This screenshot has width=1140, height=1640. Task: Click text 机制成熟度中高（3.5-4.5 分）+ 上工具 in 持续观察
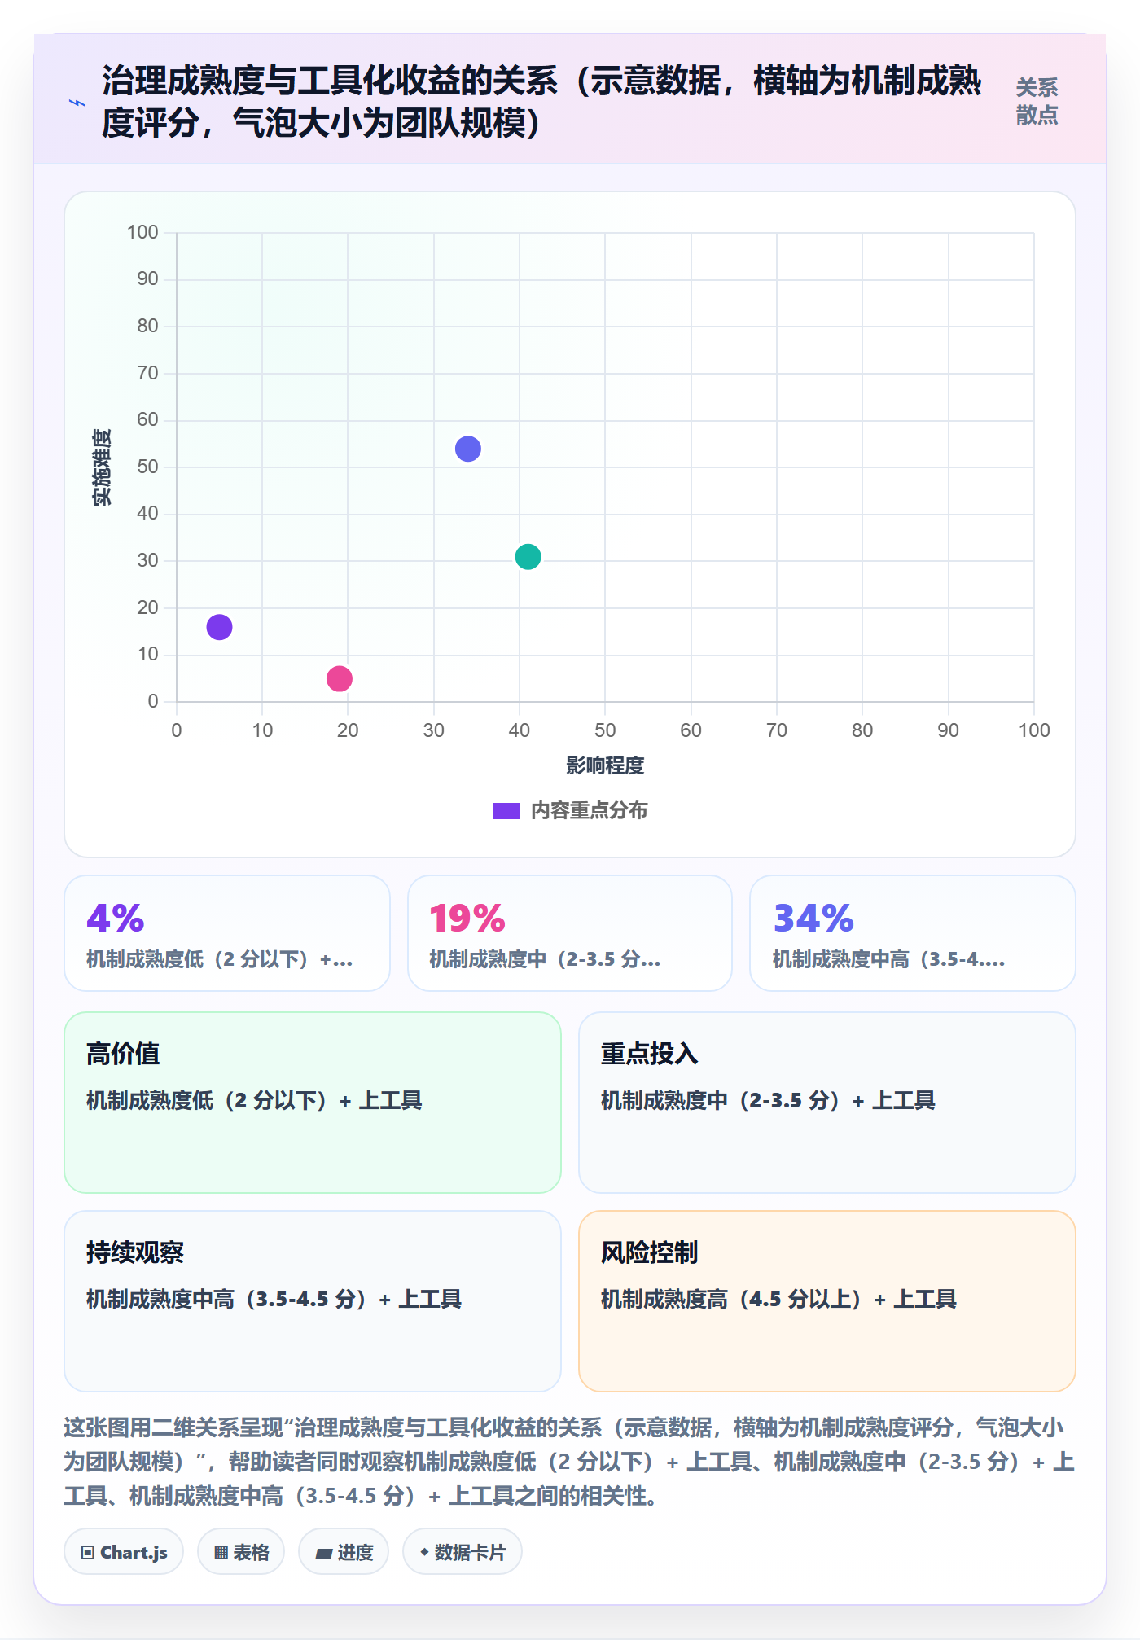(274, 1300)
